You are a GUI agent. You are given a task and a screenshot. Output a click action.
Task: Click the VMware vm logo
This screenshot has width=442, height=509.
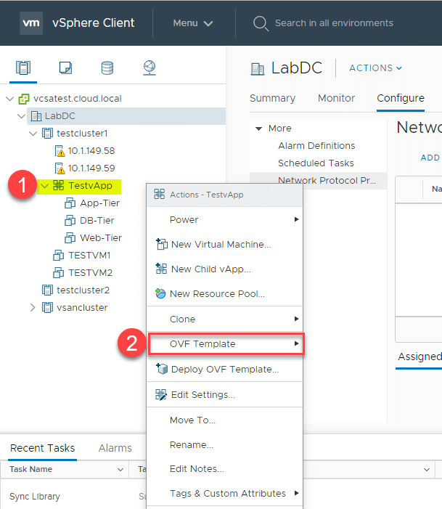31,23
